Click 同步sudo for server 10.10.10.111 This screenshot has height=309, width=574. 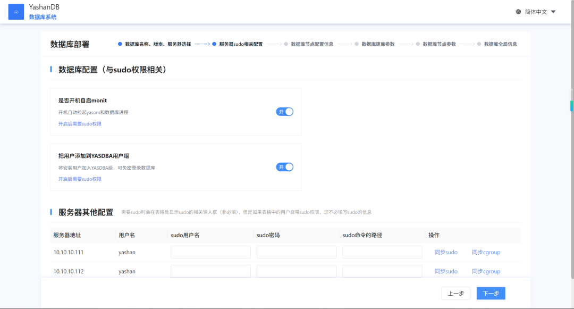tap(446, 252)
